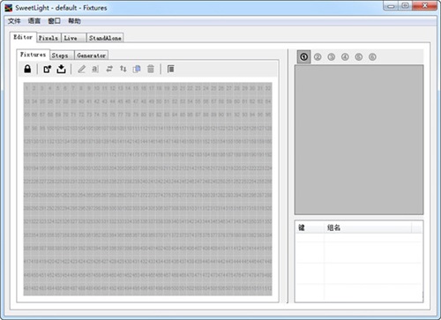Screen dimensions: 441x320
Task: Select group page 3 circle button
Action: [x=332, y=56]
